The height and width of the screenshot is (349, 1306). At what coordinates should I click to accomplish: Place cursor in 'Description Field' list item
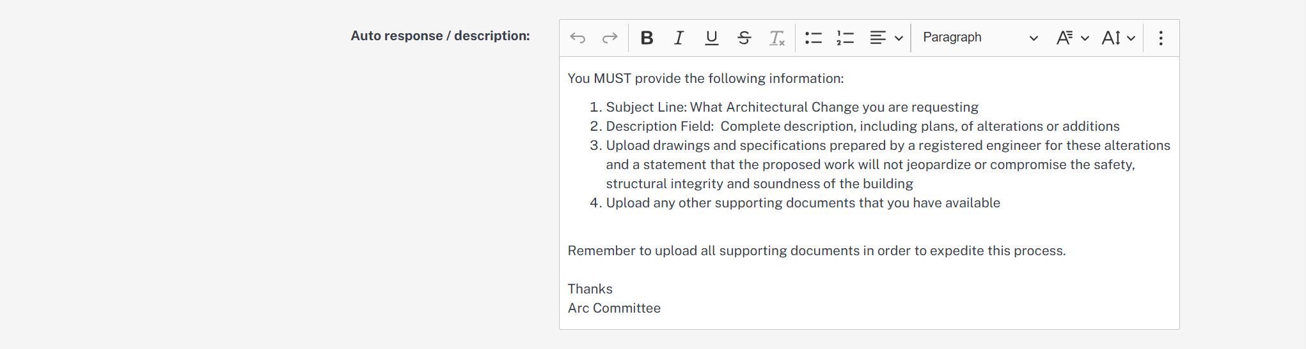pos(863,126)
